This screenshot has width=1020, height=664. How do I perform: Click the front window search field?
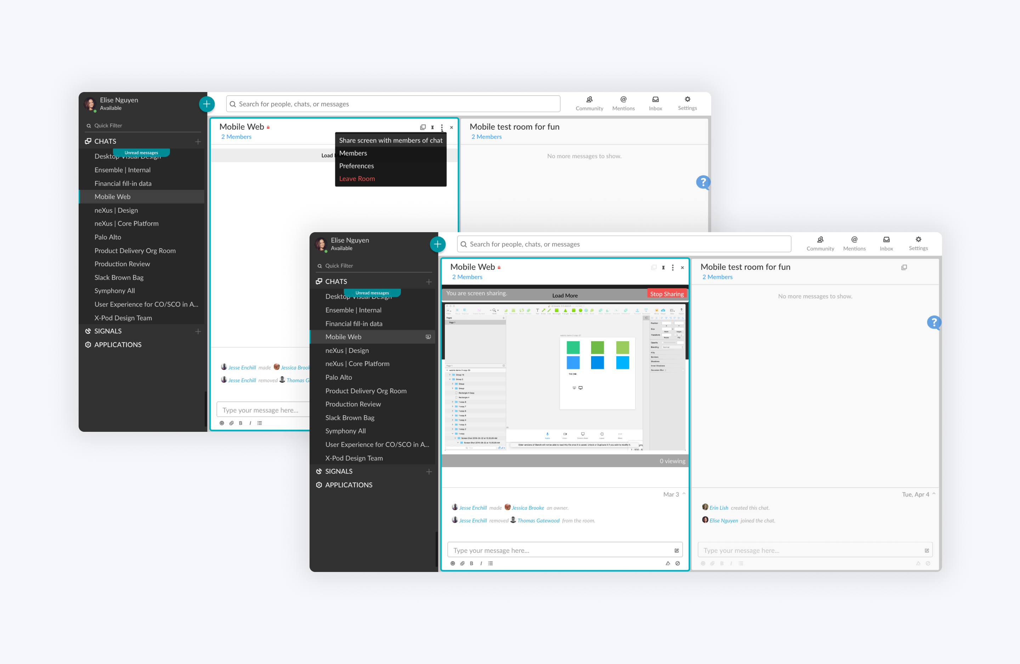point(624,244)
